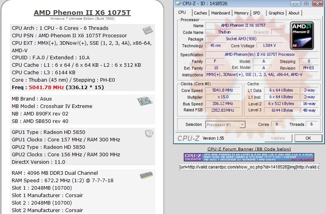Image resolution: width=326 pixels, height=214 pixels.
Task: Click the CPU-Z title bar app icon
Action: tap(178, 3)
